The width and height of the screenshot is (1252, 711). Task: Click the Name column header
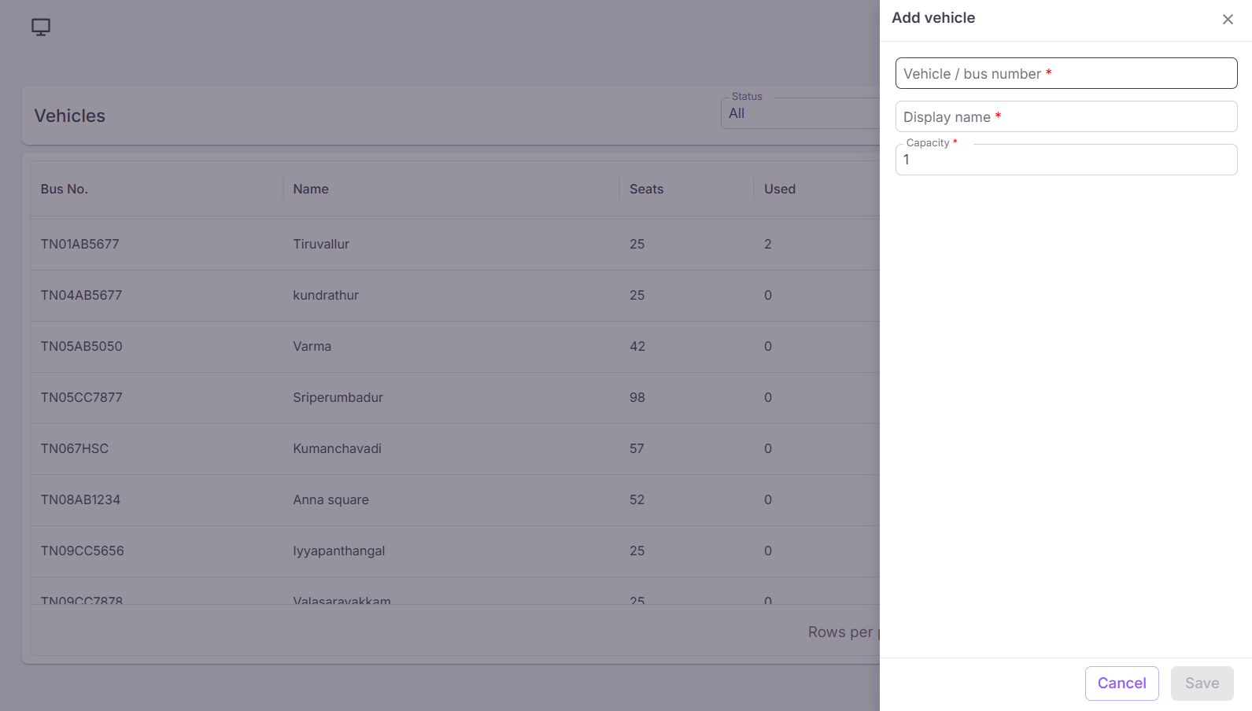[x=311, y=189]
